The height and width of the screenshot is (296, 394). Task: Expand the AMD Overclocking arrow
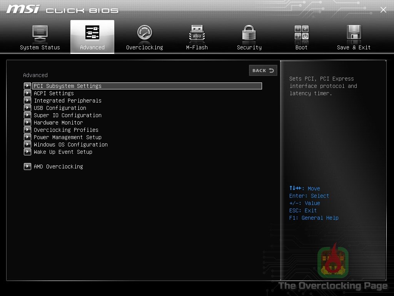coord(27,166)
